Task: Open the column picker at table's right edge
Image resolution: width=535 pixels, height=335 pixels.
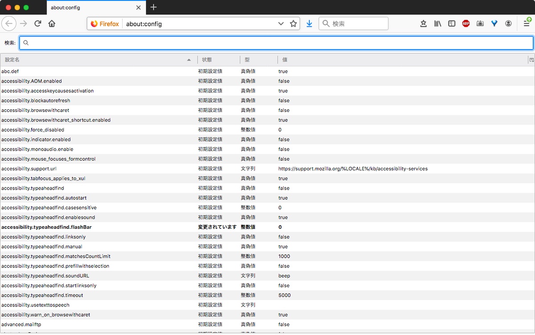Action: click(531, 60)
